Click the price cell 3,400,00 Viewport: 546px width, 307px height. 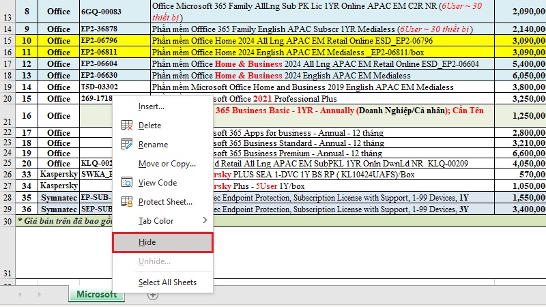520,209
